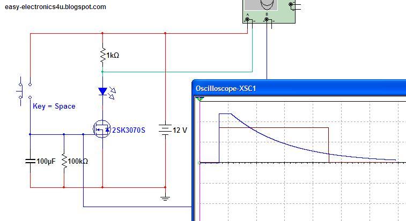Click the '100µF' value label
The height and width of the screenshot is (221, 406).
pos(46,161)
